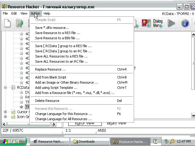195x146 pixels.
Task: Open the View menu
Action: click(24, 13)
